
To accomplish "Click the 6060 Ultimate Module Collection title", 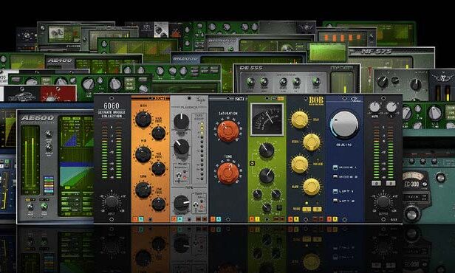I will pos(112,110).
